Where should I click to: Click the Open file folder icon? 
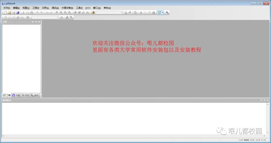click(10, 13)
